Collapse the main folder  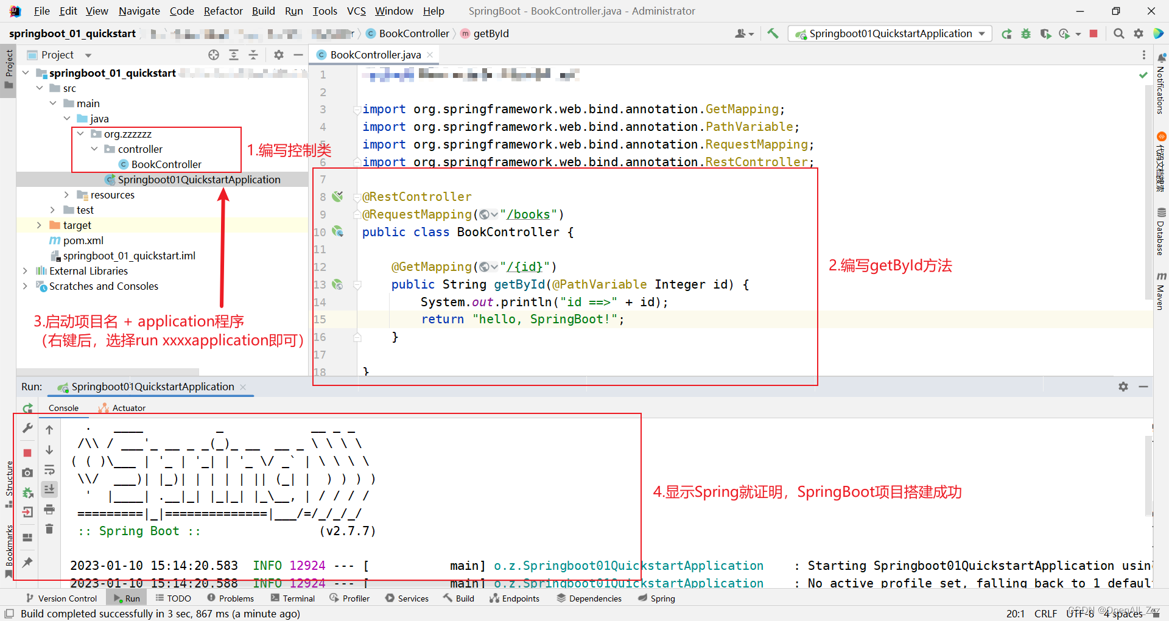[53, 103]
